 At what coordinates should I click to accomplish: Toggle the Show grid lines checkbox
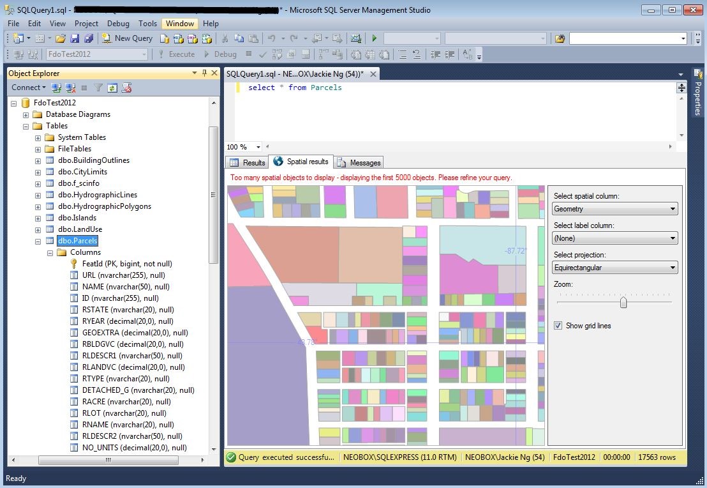pos(558,326)
